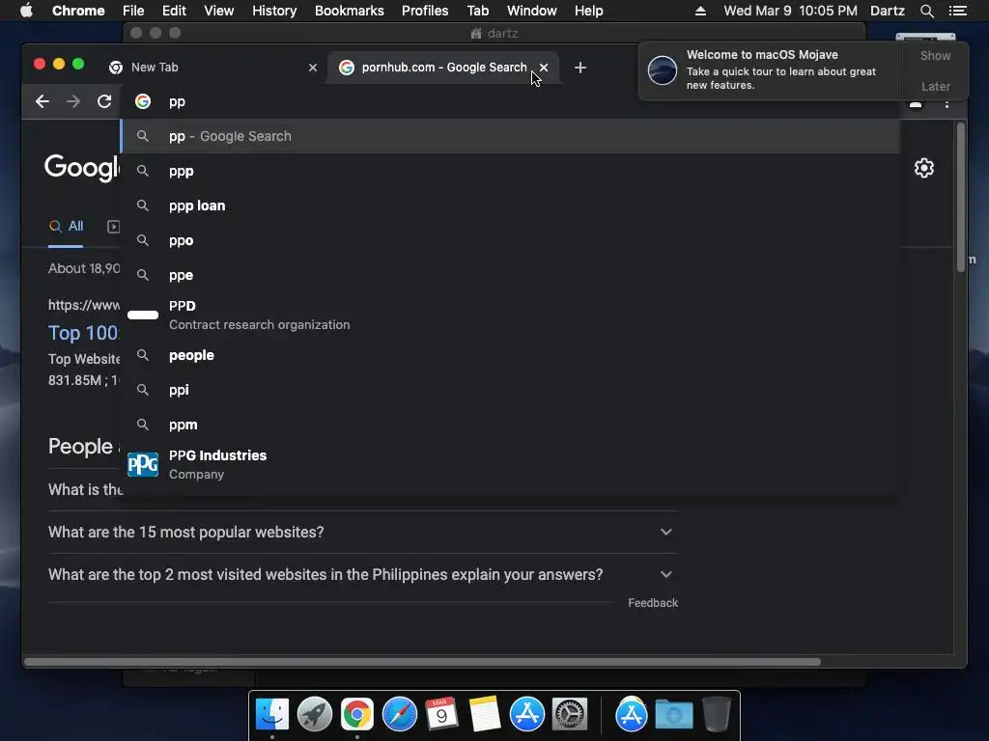Open a new tab with plus button
This screenshot has height=741, width=989.
[x=580, y=68]
